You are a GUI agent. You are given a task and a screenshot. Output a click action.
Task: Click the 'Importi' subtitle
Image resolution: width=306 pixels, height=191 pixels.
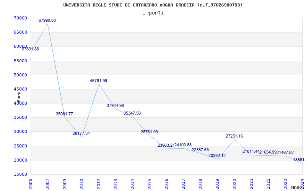pyautogui.click(x=153, y=13)
